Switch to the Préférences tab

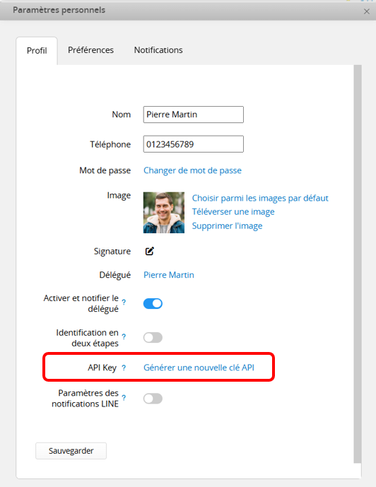click(x=90, y=50)
